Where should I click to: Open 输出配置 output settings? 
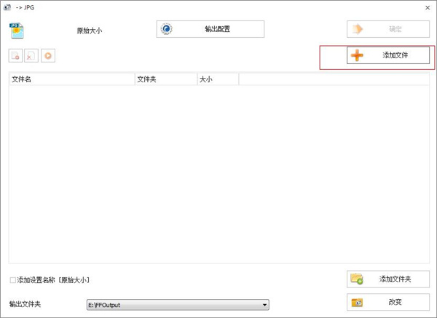tap(210, 29)
